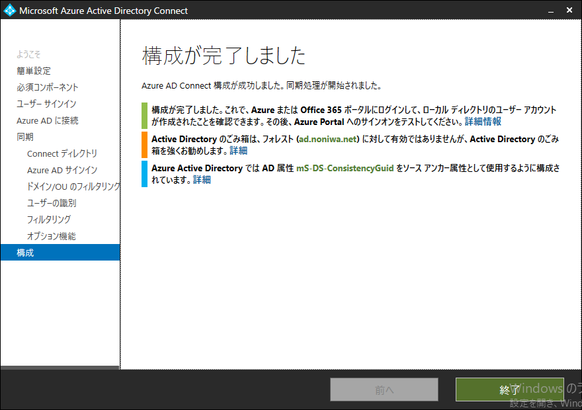The image size is (582, 410).
Task: Go to 必須コンポーネント step
Action: [x=48, y=87]
